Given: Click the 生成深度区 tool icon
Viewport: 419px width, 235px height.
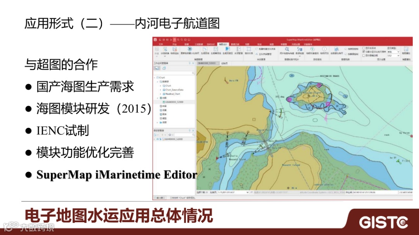Looking at the screenshot, I should (x=228, y=49).
